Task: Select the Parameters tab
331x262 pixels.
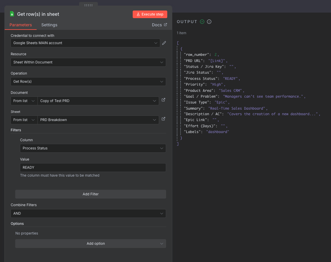Action: (21, 25)
